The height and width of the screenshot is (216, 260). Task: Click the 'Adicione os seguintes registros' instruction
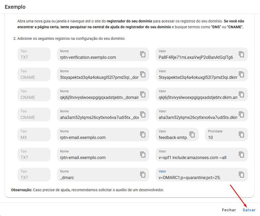pos(71,39)
